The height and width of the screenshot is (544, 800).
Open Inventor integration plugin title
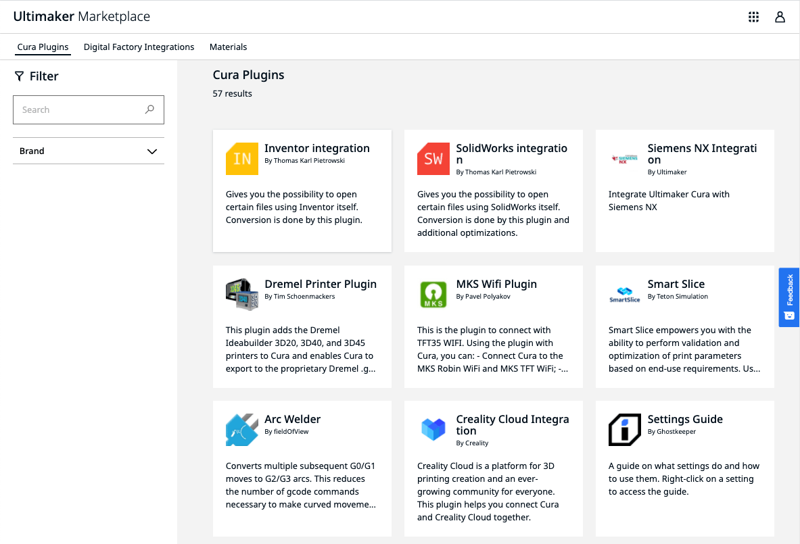pos(317,149)
